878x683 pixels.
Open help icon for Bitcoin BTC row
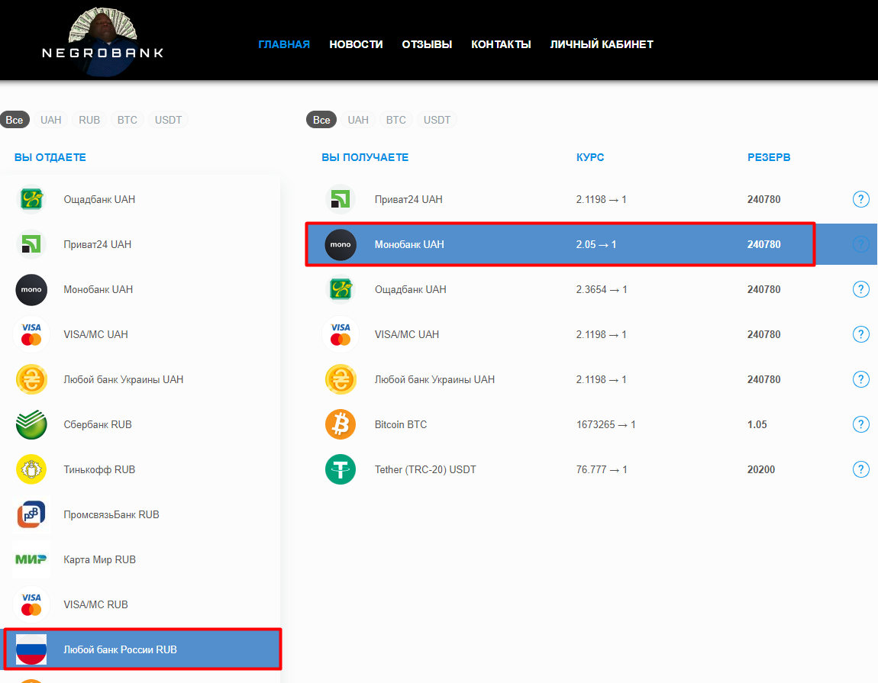pos(860,424)
